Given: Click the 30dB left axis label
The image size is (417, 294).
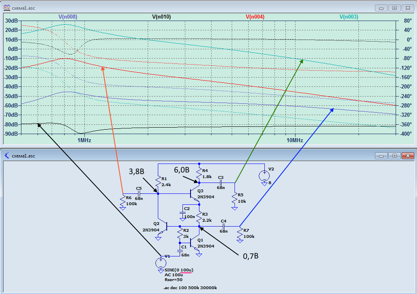Looking at the screenshot, I should click(11, 21).
